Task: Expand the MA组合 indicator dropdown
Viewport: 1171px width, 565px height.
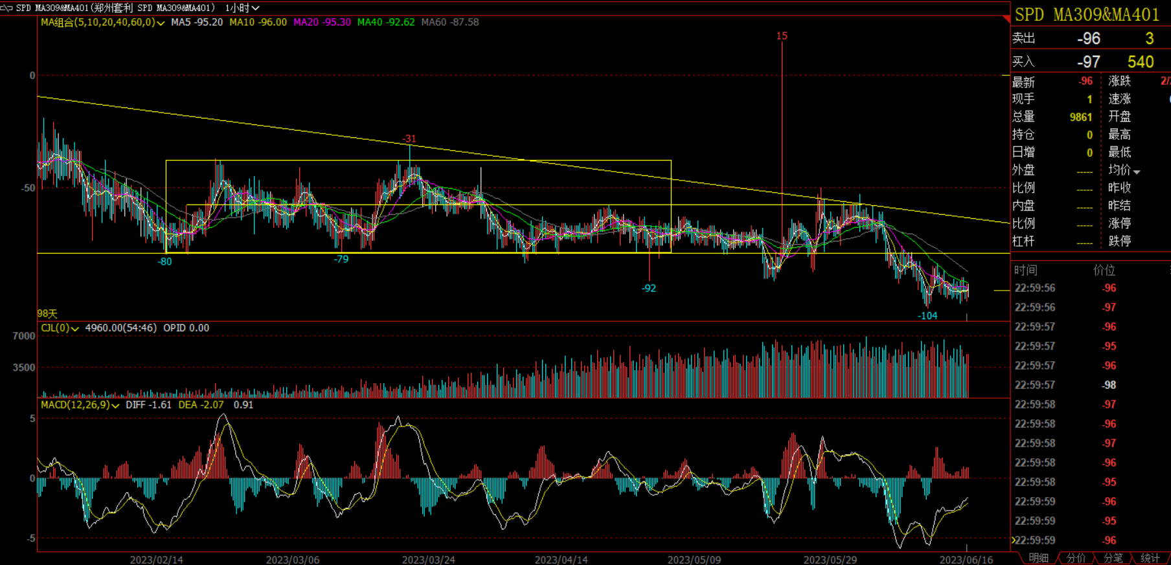Action: (161, 23)
